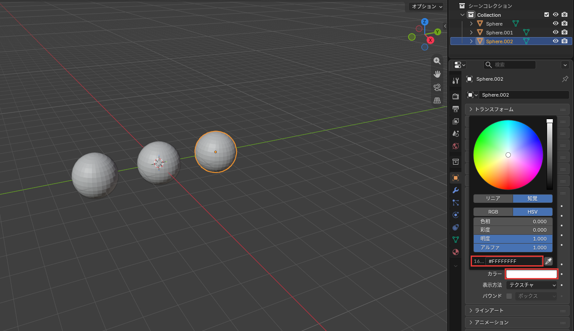Click the zoom magnifier viewport icon
574x331 pixels.
[437, 61]
